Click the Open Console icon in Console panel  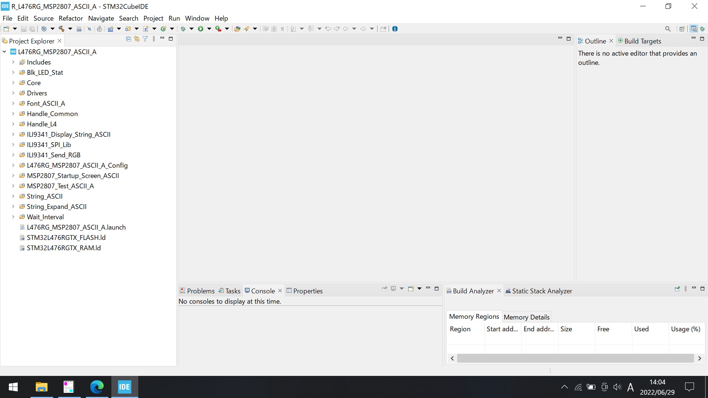click(x=411, y=289)
